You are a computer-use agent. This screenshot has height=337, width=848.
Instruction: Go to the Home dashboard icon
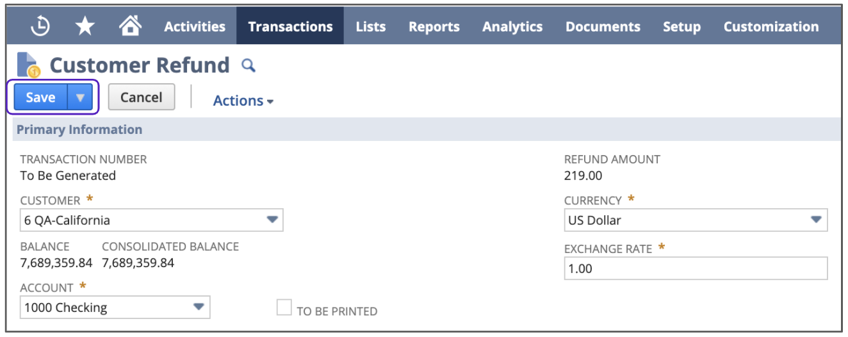130,26
